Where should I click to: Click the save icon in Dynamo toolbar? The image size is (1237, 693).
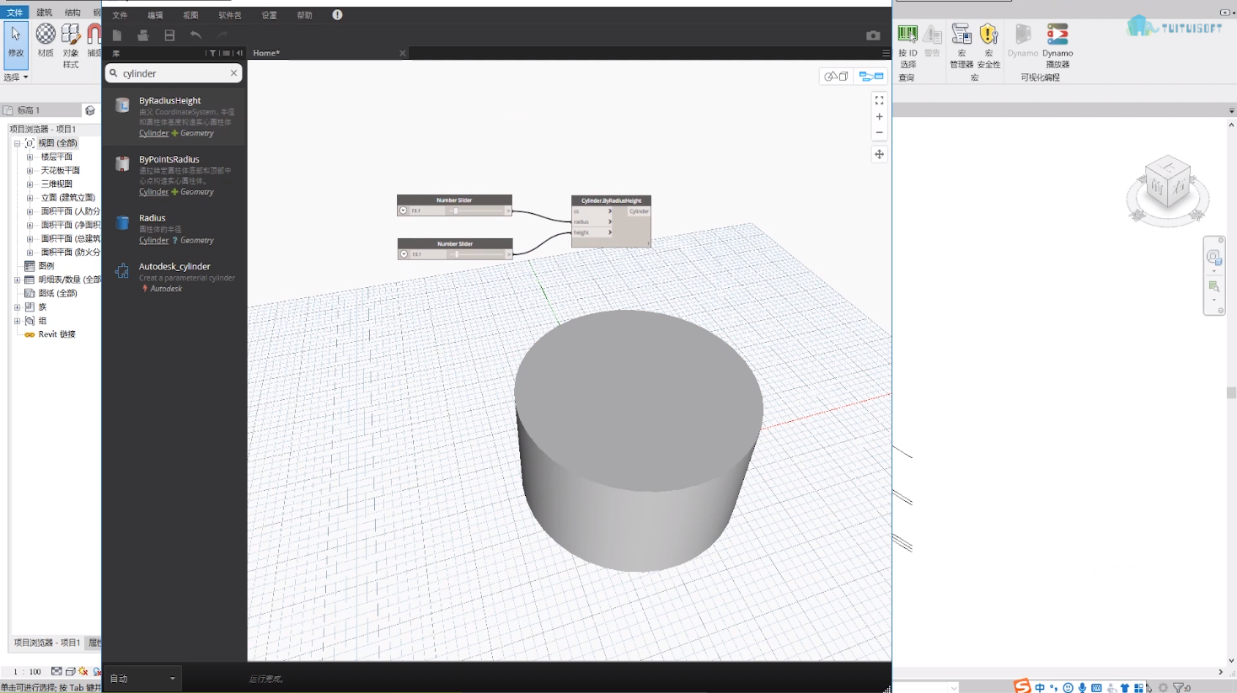coord(169,35)
